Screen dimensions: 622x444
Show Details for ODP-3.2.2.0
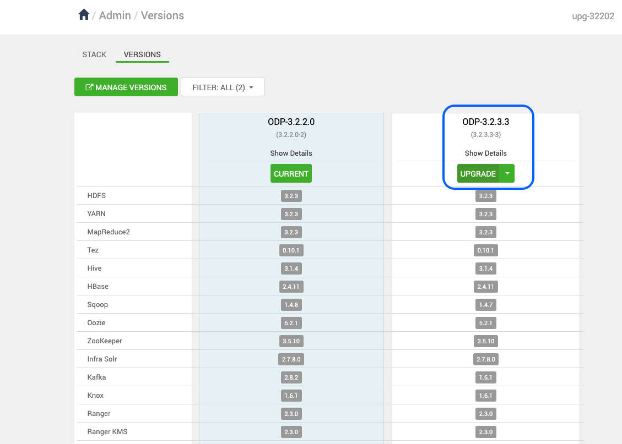[x=291, y=154]
